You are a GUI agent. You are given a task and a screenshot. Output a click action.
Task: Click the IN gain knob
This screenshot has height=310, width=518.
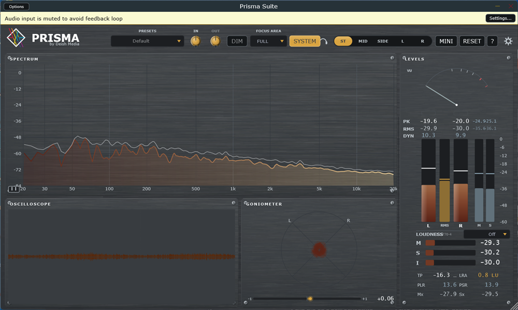(196, 41)
